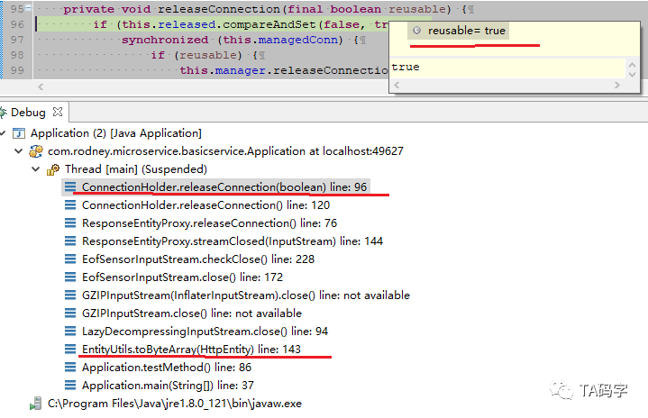
Task: Switch to the Debug tab
Action: (x=28, y=113)
